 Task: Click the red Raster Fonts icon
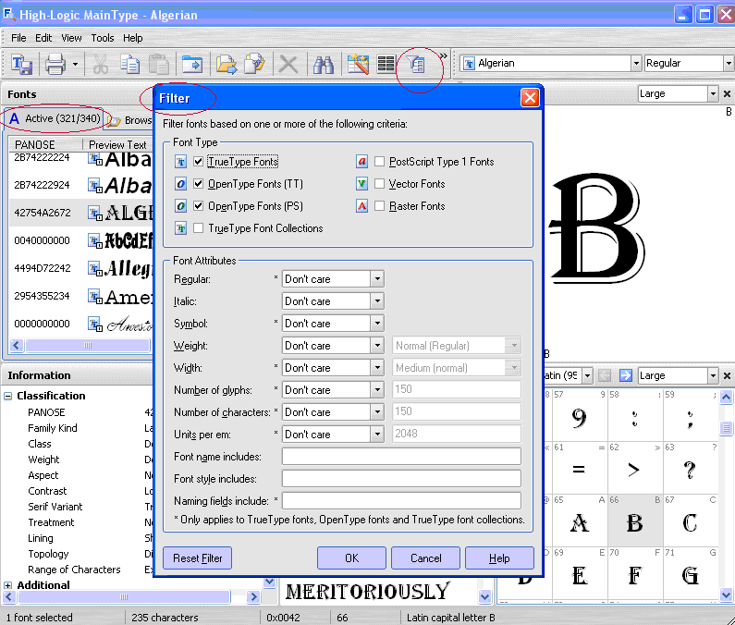(361, 206)
